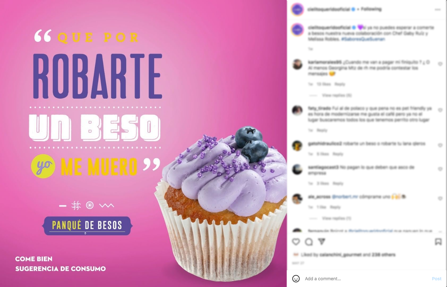Expand view replies under karlamorales95's comment

point(337,95)
